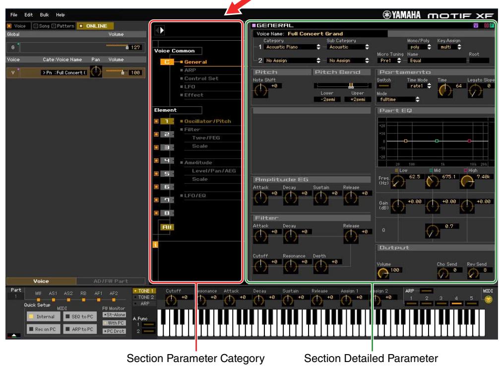Select Element 2 number button

point(167,135)
